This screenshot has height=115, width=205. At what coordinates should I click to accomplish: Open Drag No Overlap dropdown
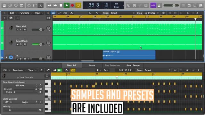click(152, 13)
